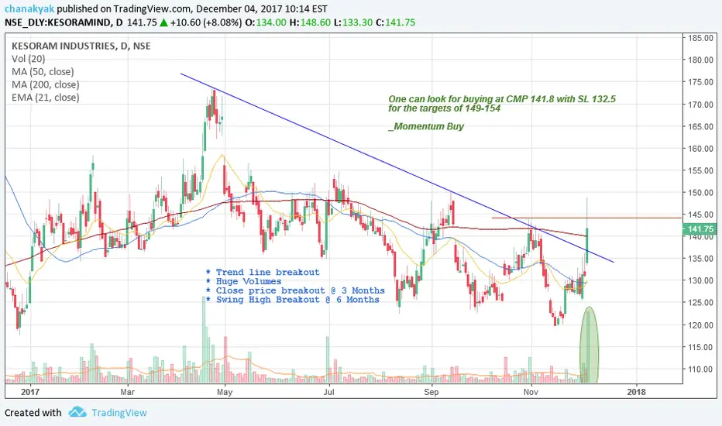Click the 110.00 price axis label
Image resolution: width=722 pixels, height=426 pixels.
(x=701, y=369)
